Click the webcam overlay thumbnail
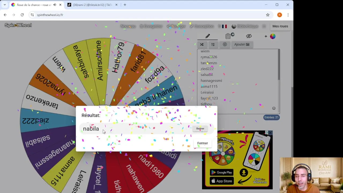This screenshot has width=343, height=193. pos(311,175)
